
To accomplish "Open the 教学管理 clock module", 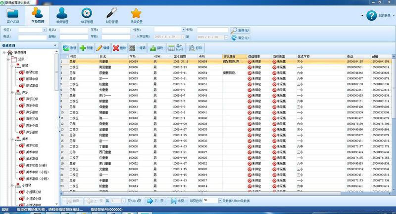I will click(x=87, y=16).
